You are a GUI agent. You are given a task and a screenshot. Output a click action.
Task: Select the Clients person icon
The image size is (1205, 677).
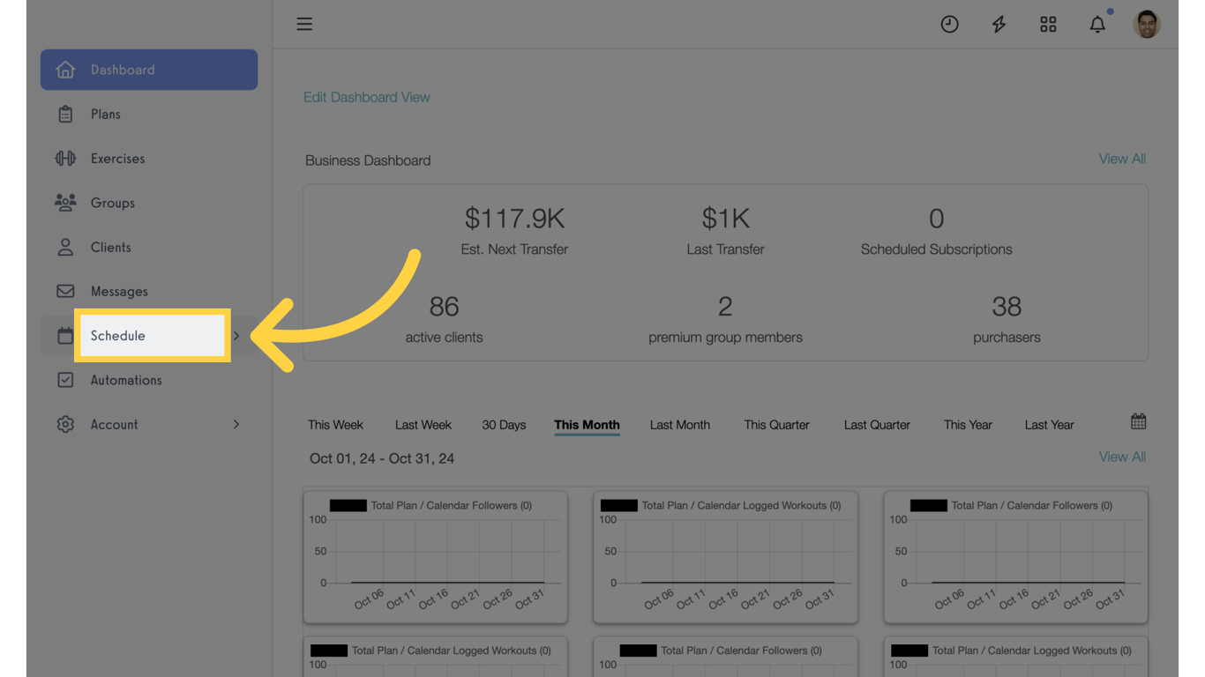pyautogui.click(x=64, y=247)
